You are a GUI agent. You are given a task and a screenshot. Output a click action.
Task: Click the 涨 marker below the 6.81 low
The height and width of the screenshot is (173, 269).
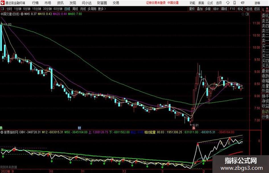pyautogui.click(x=194, y=128)
